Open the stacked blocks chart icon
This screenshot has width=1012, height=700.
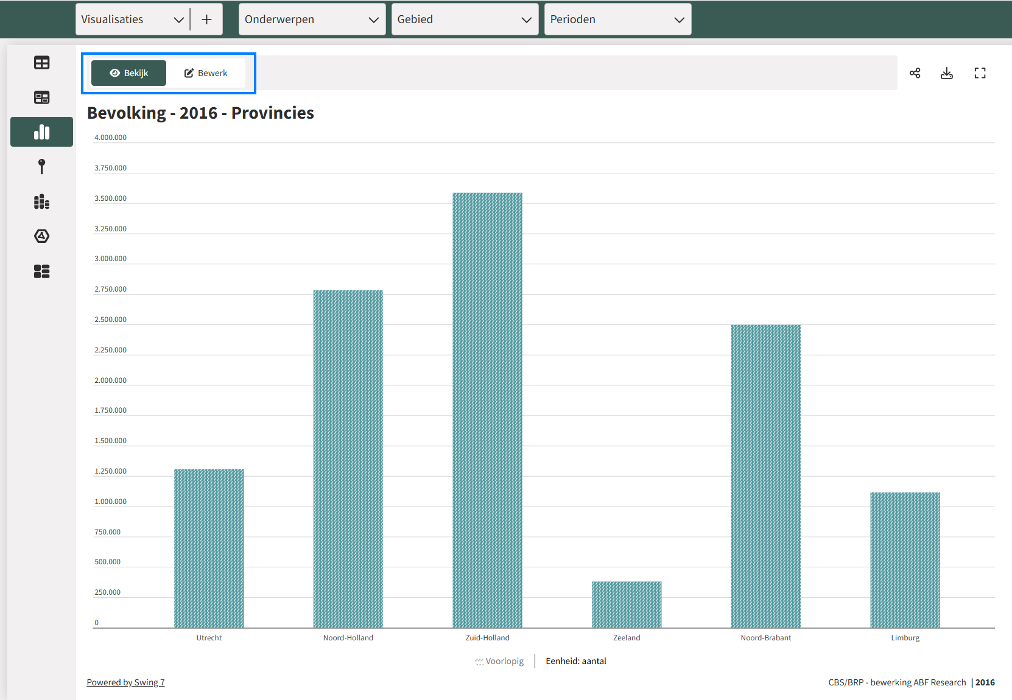coord(41,201)
